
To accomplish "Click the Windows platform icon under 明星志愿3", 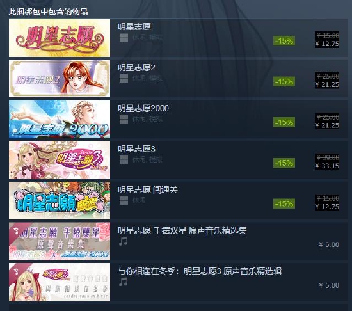I will 124,160.
